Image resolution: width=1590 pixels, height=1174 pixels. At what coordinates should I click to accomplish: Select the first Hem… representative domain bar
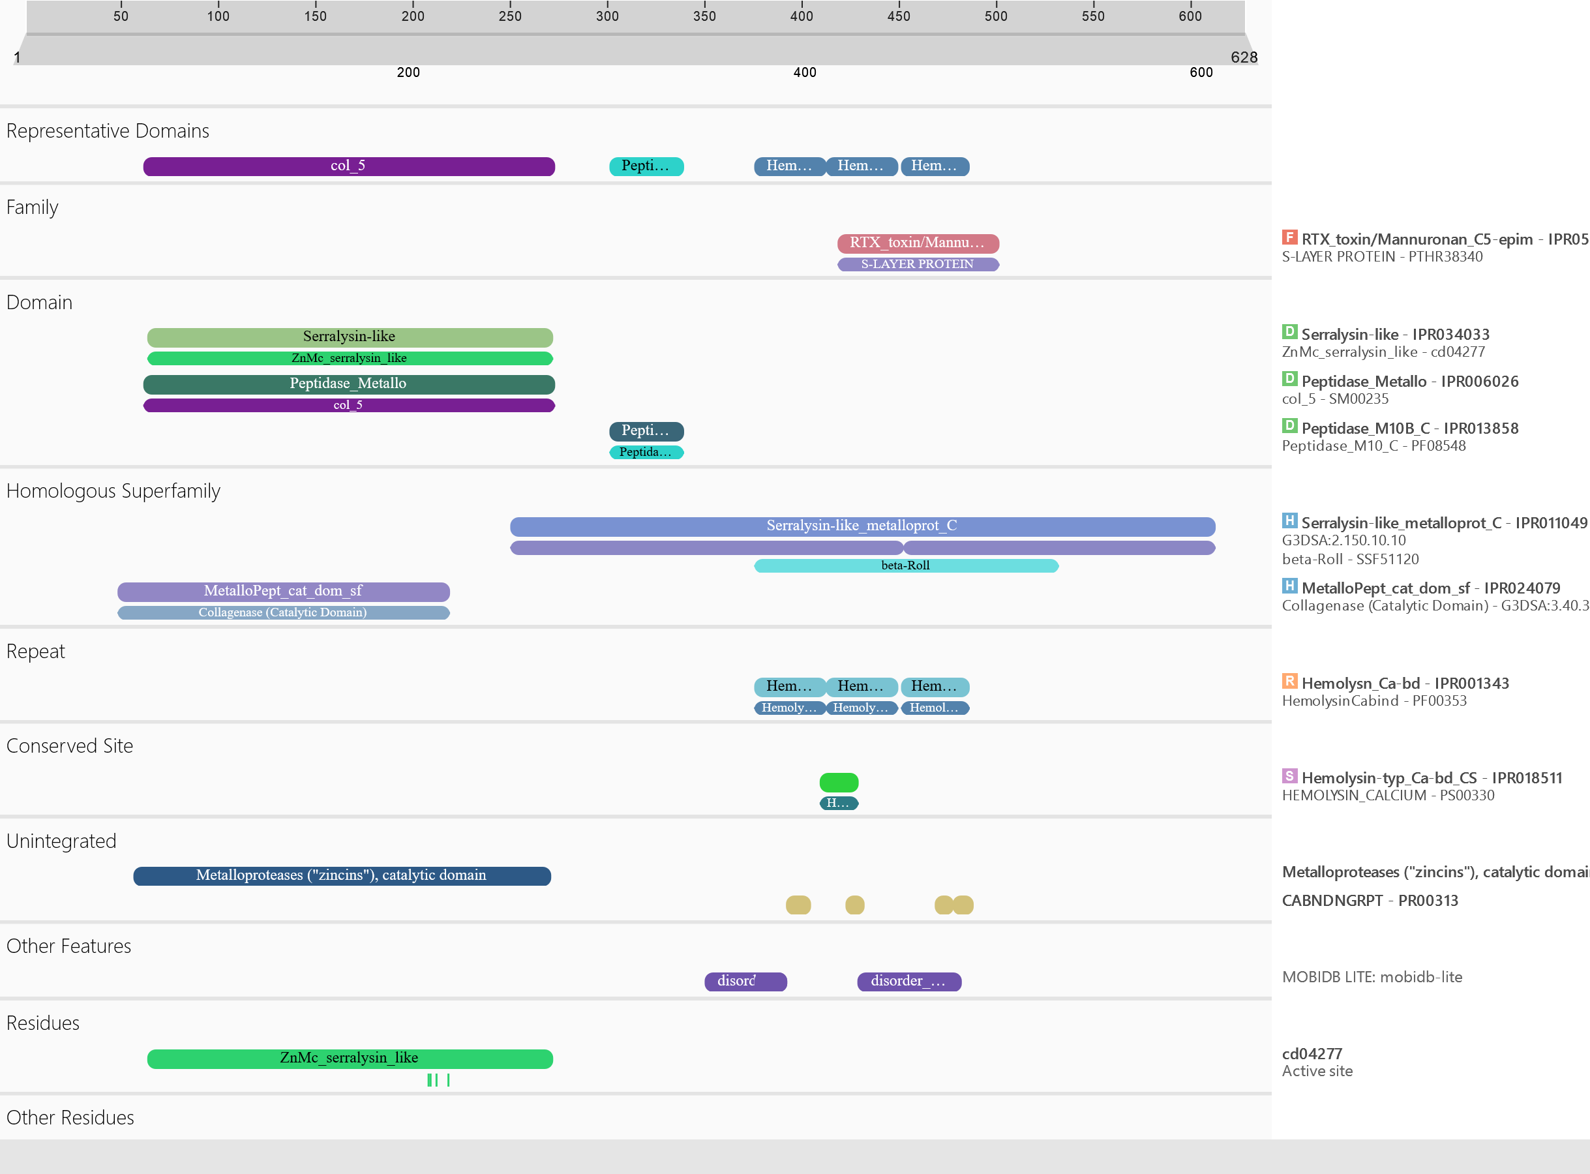[789, 166]
